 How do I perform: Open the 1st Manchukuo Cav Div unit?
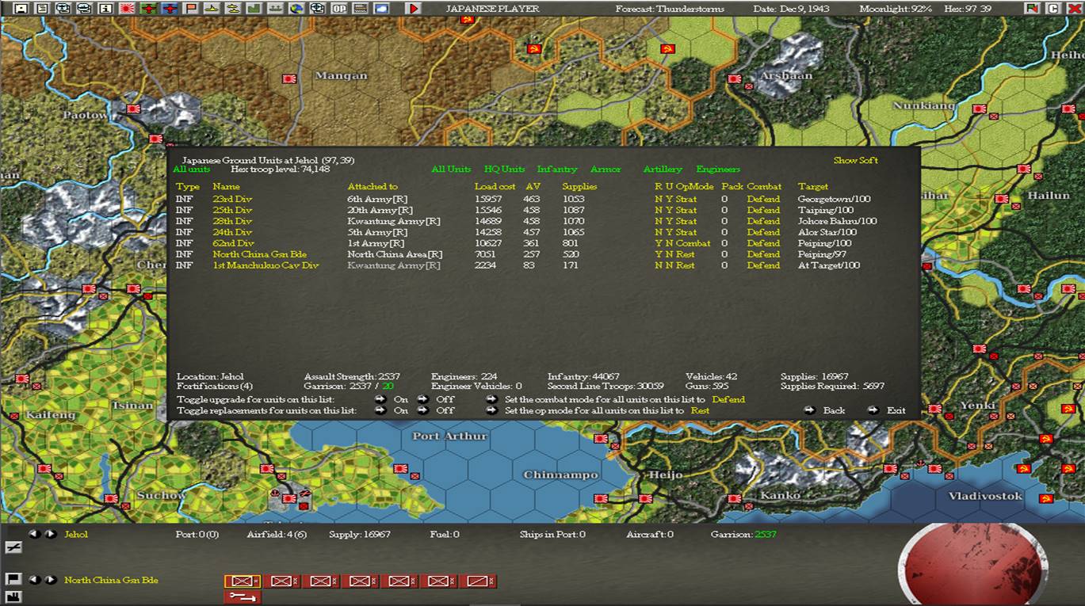(266, 265)
